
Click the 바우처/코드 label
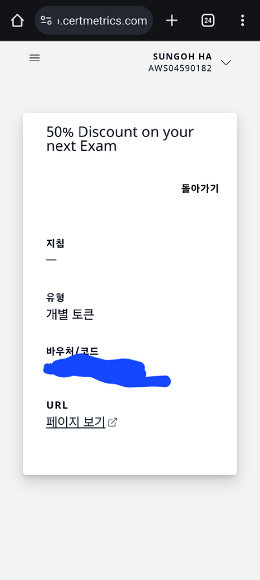tap(72, 351)
